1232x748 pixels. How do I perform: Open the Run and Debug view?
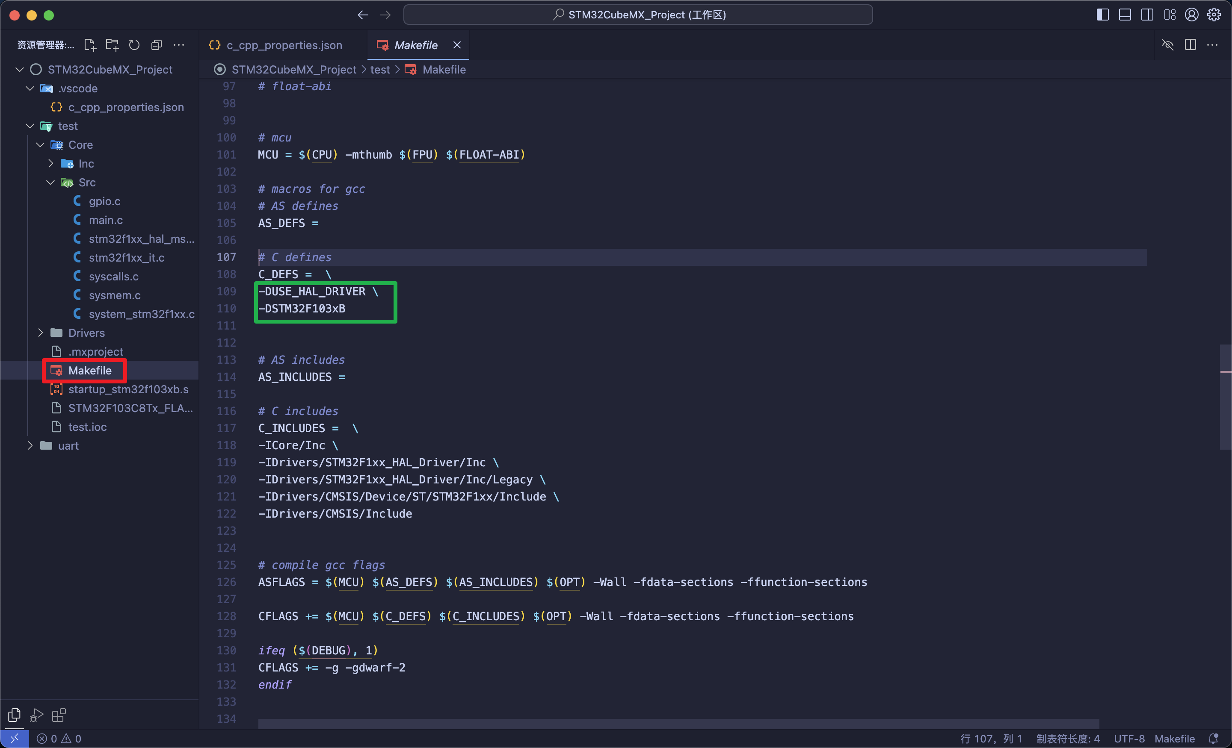pos(36,715)
